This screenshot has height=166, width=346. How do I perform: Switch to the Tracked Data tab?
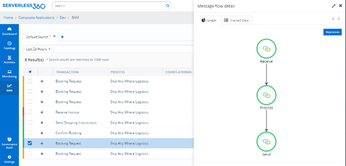click(236, 20)
